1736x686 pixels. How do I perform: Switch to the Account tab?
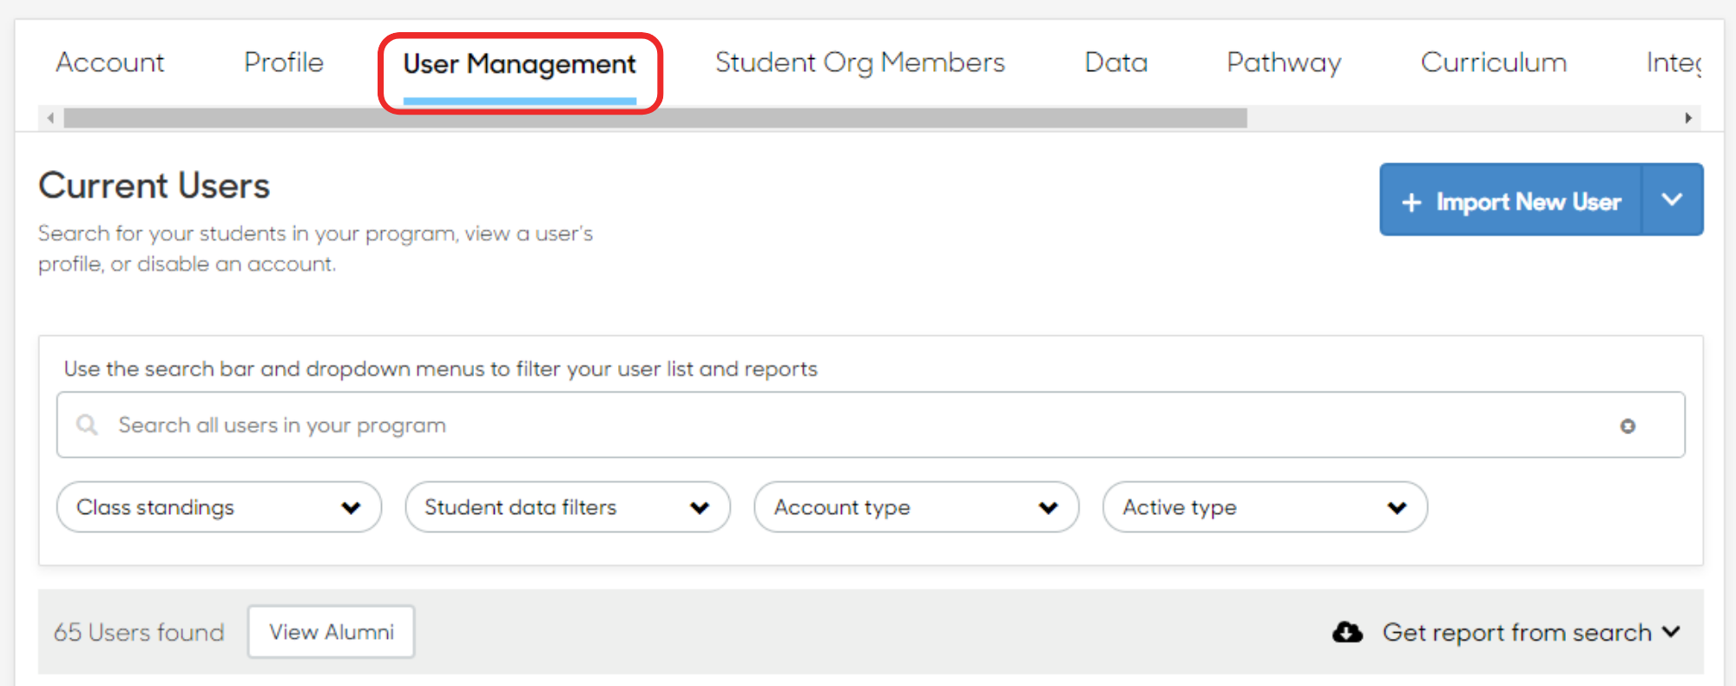coord(110,63)
